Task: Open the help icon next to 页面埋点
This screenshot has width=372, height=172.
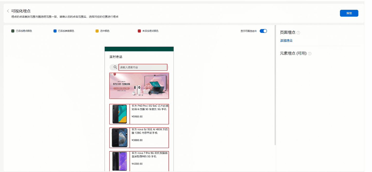Action: 298,33
